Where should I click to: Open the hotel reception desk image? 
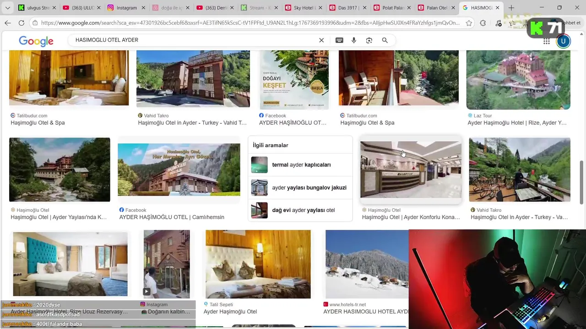point(411,170)
